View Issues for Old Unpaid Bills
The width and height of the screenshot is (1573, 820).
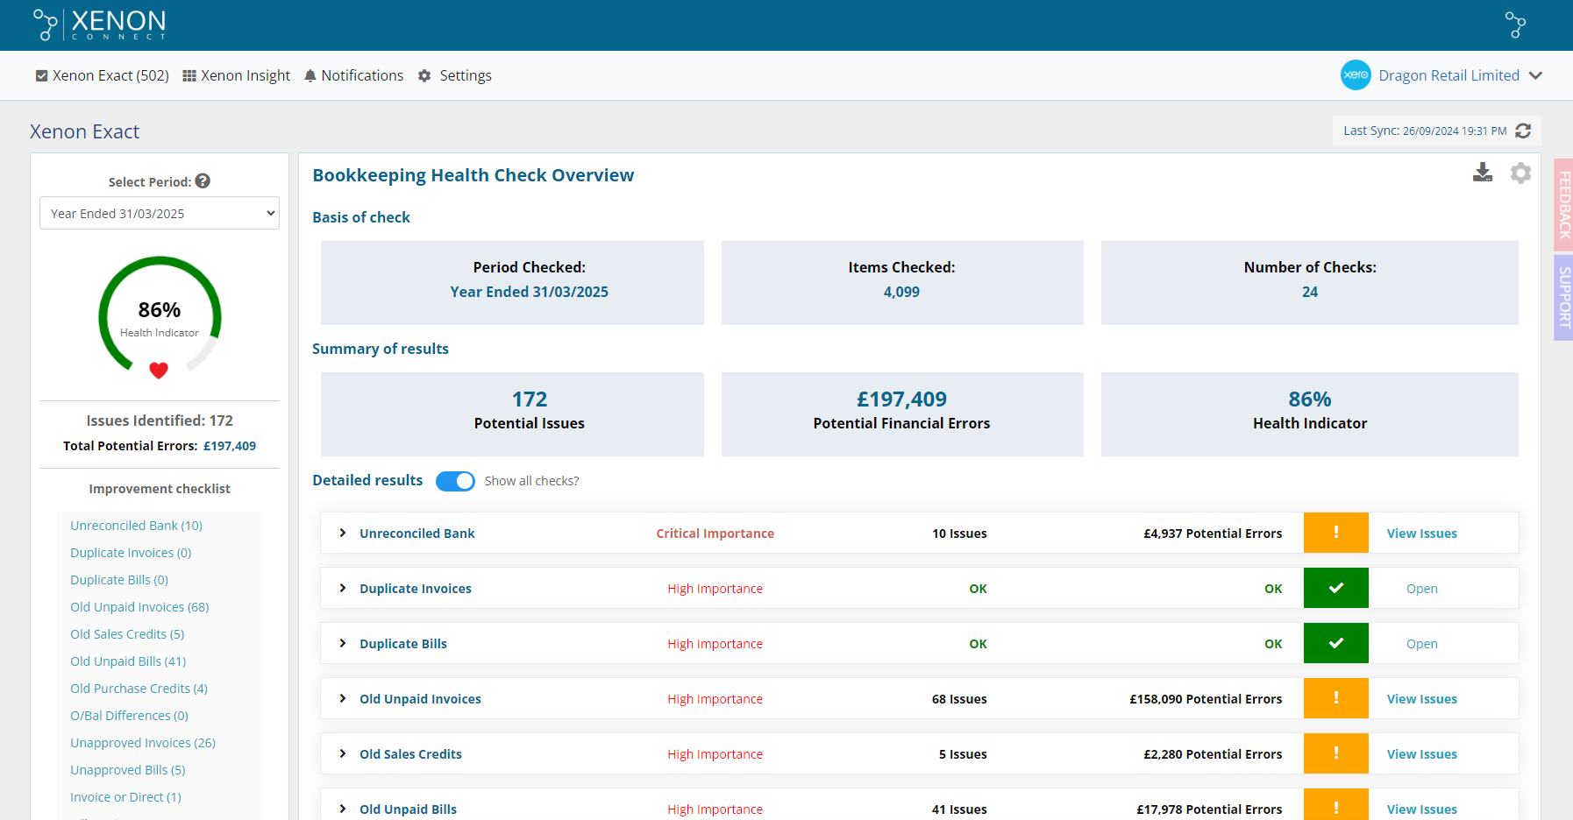[1421, 809]
